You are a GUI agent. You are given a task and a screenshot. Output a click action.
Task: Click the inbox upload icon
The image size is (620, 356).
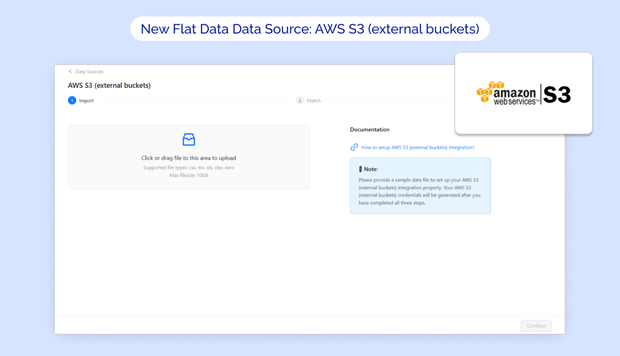click(189, 140)
